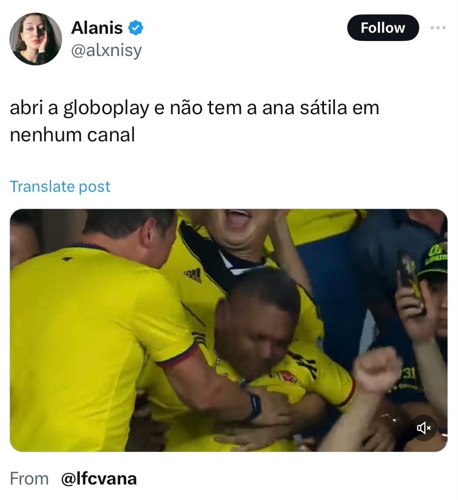Follow the Alanis account
Image resolution: width=458 pixels, height=500 pixels.
click(x=383, y=28)
